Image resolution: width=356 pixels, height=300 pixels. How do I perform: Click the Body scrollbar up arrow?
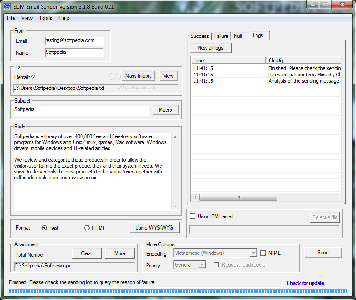coord(175,137)
